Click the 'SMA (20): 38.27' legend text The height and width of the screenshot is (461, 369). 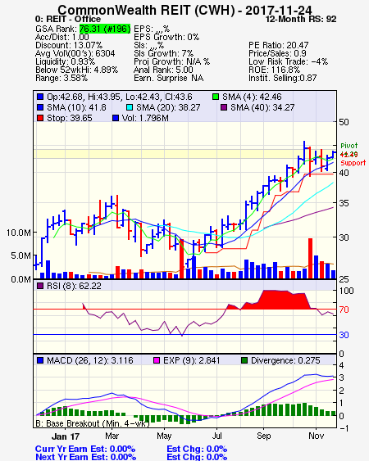[168, 107]
